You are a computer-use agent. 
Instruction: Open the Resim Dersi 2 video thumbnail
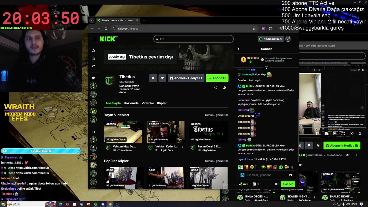208,132
